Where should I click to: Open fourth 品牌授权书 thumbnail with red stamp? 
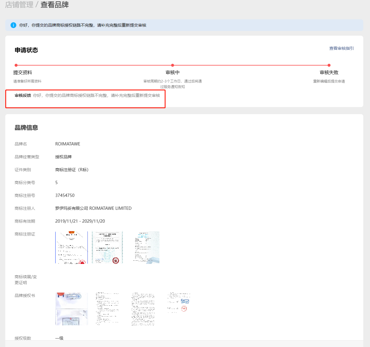pyautogui.click(x=179, y=303)
